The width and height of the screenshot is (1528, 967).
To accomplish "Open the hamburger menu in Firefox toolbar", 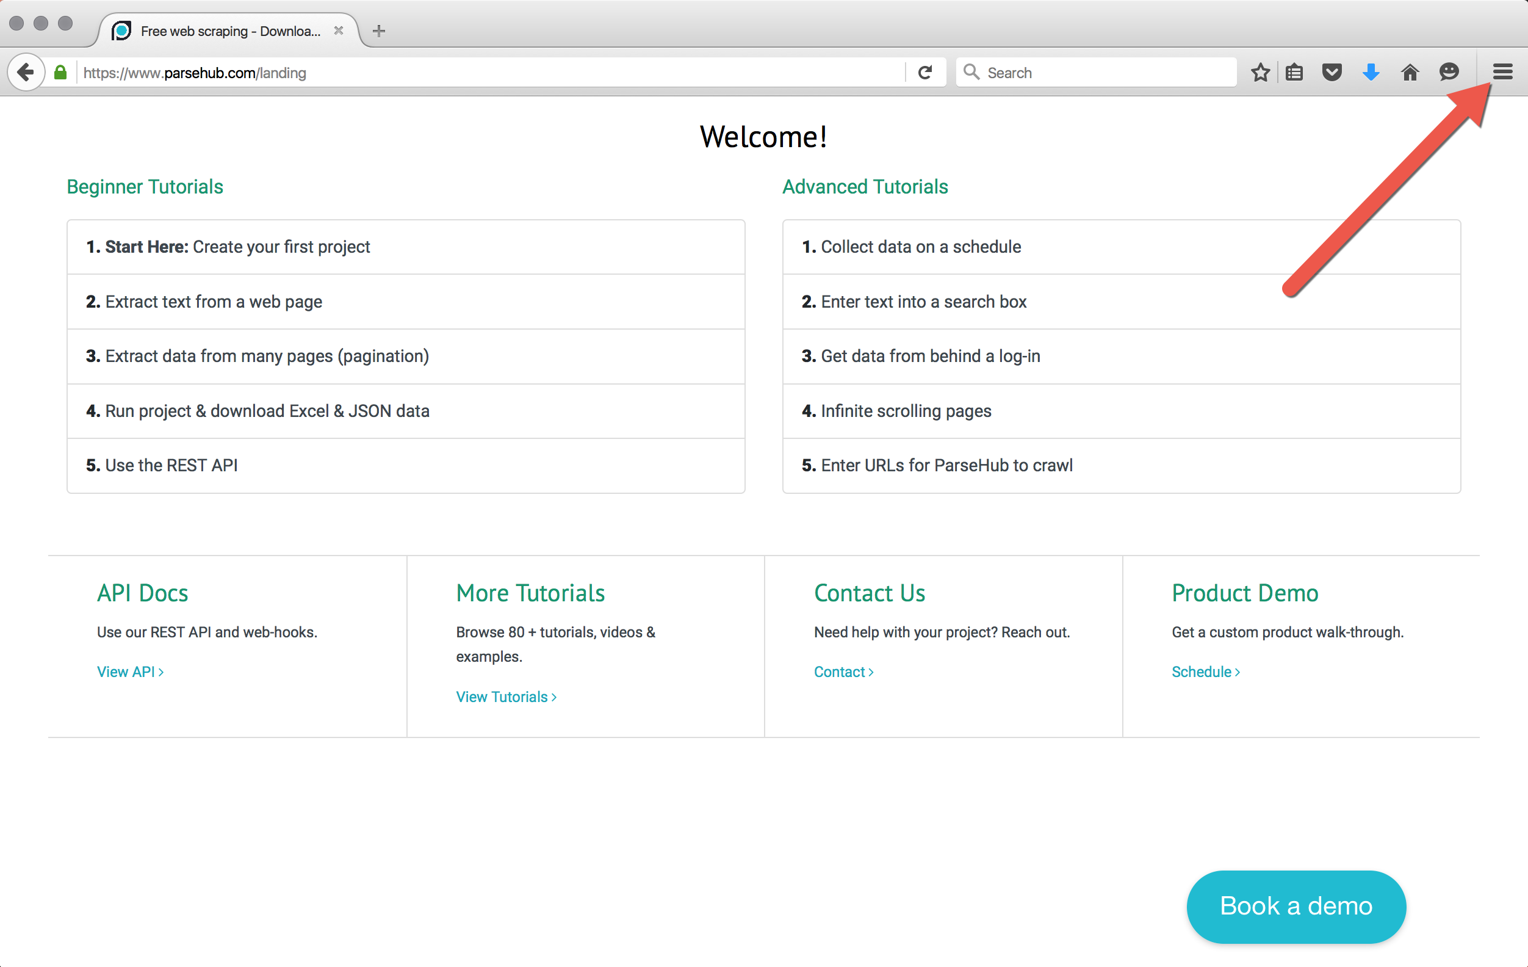I will click(1502, 72).
